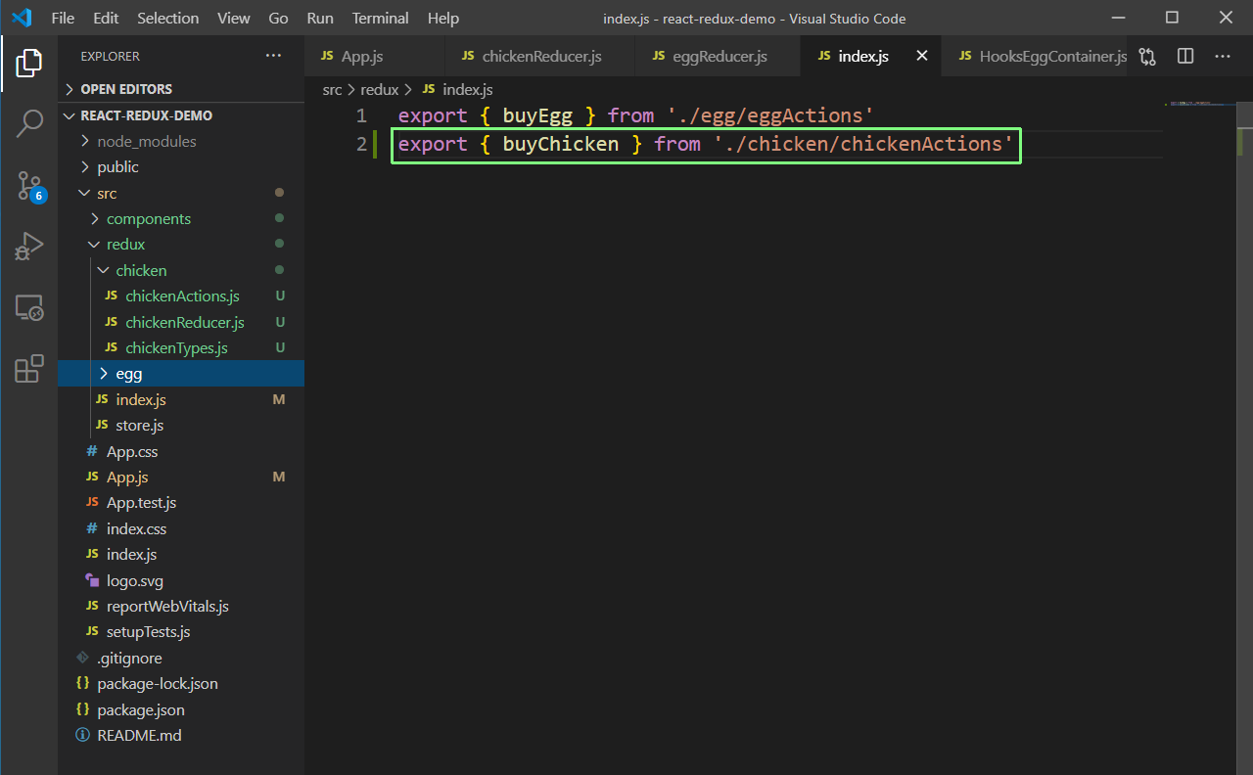Open store.js in the file tree
Viewport: 1253px width, 775px height.
pyautogui.click(x=181, y=425)
